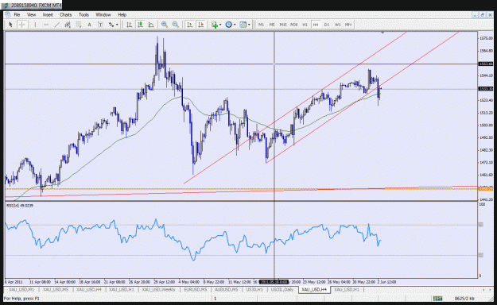Switch to the USOIL,Daily chart tab
This screenshot has height=305, width=497.
pos(282,289)
